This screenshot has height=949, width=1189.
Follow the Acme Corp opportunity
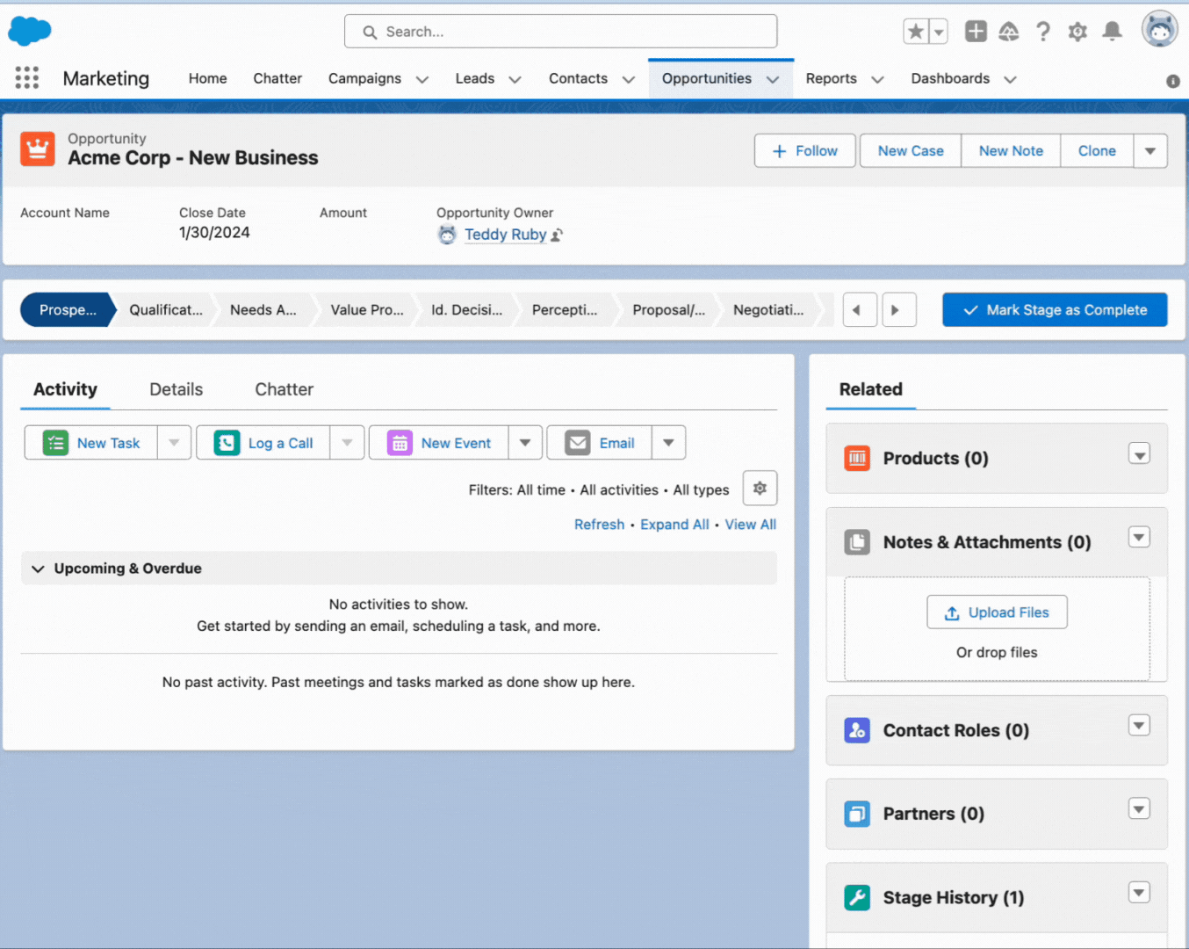pos(804,150)
